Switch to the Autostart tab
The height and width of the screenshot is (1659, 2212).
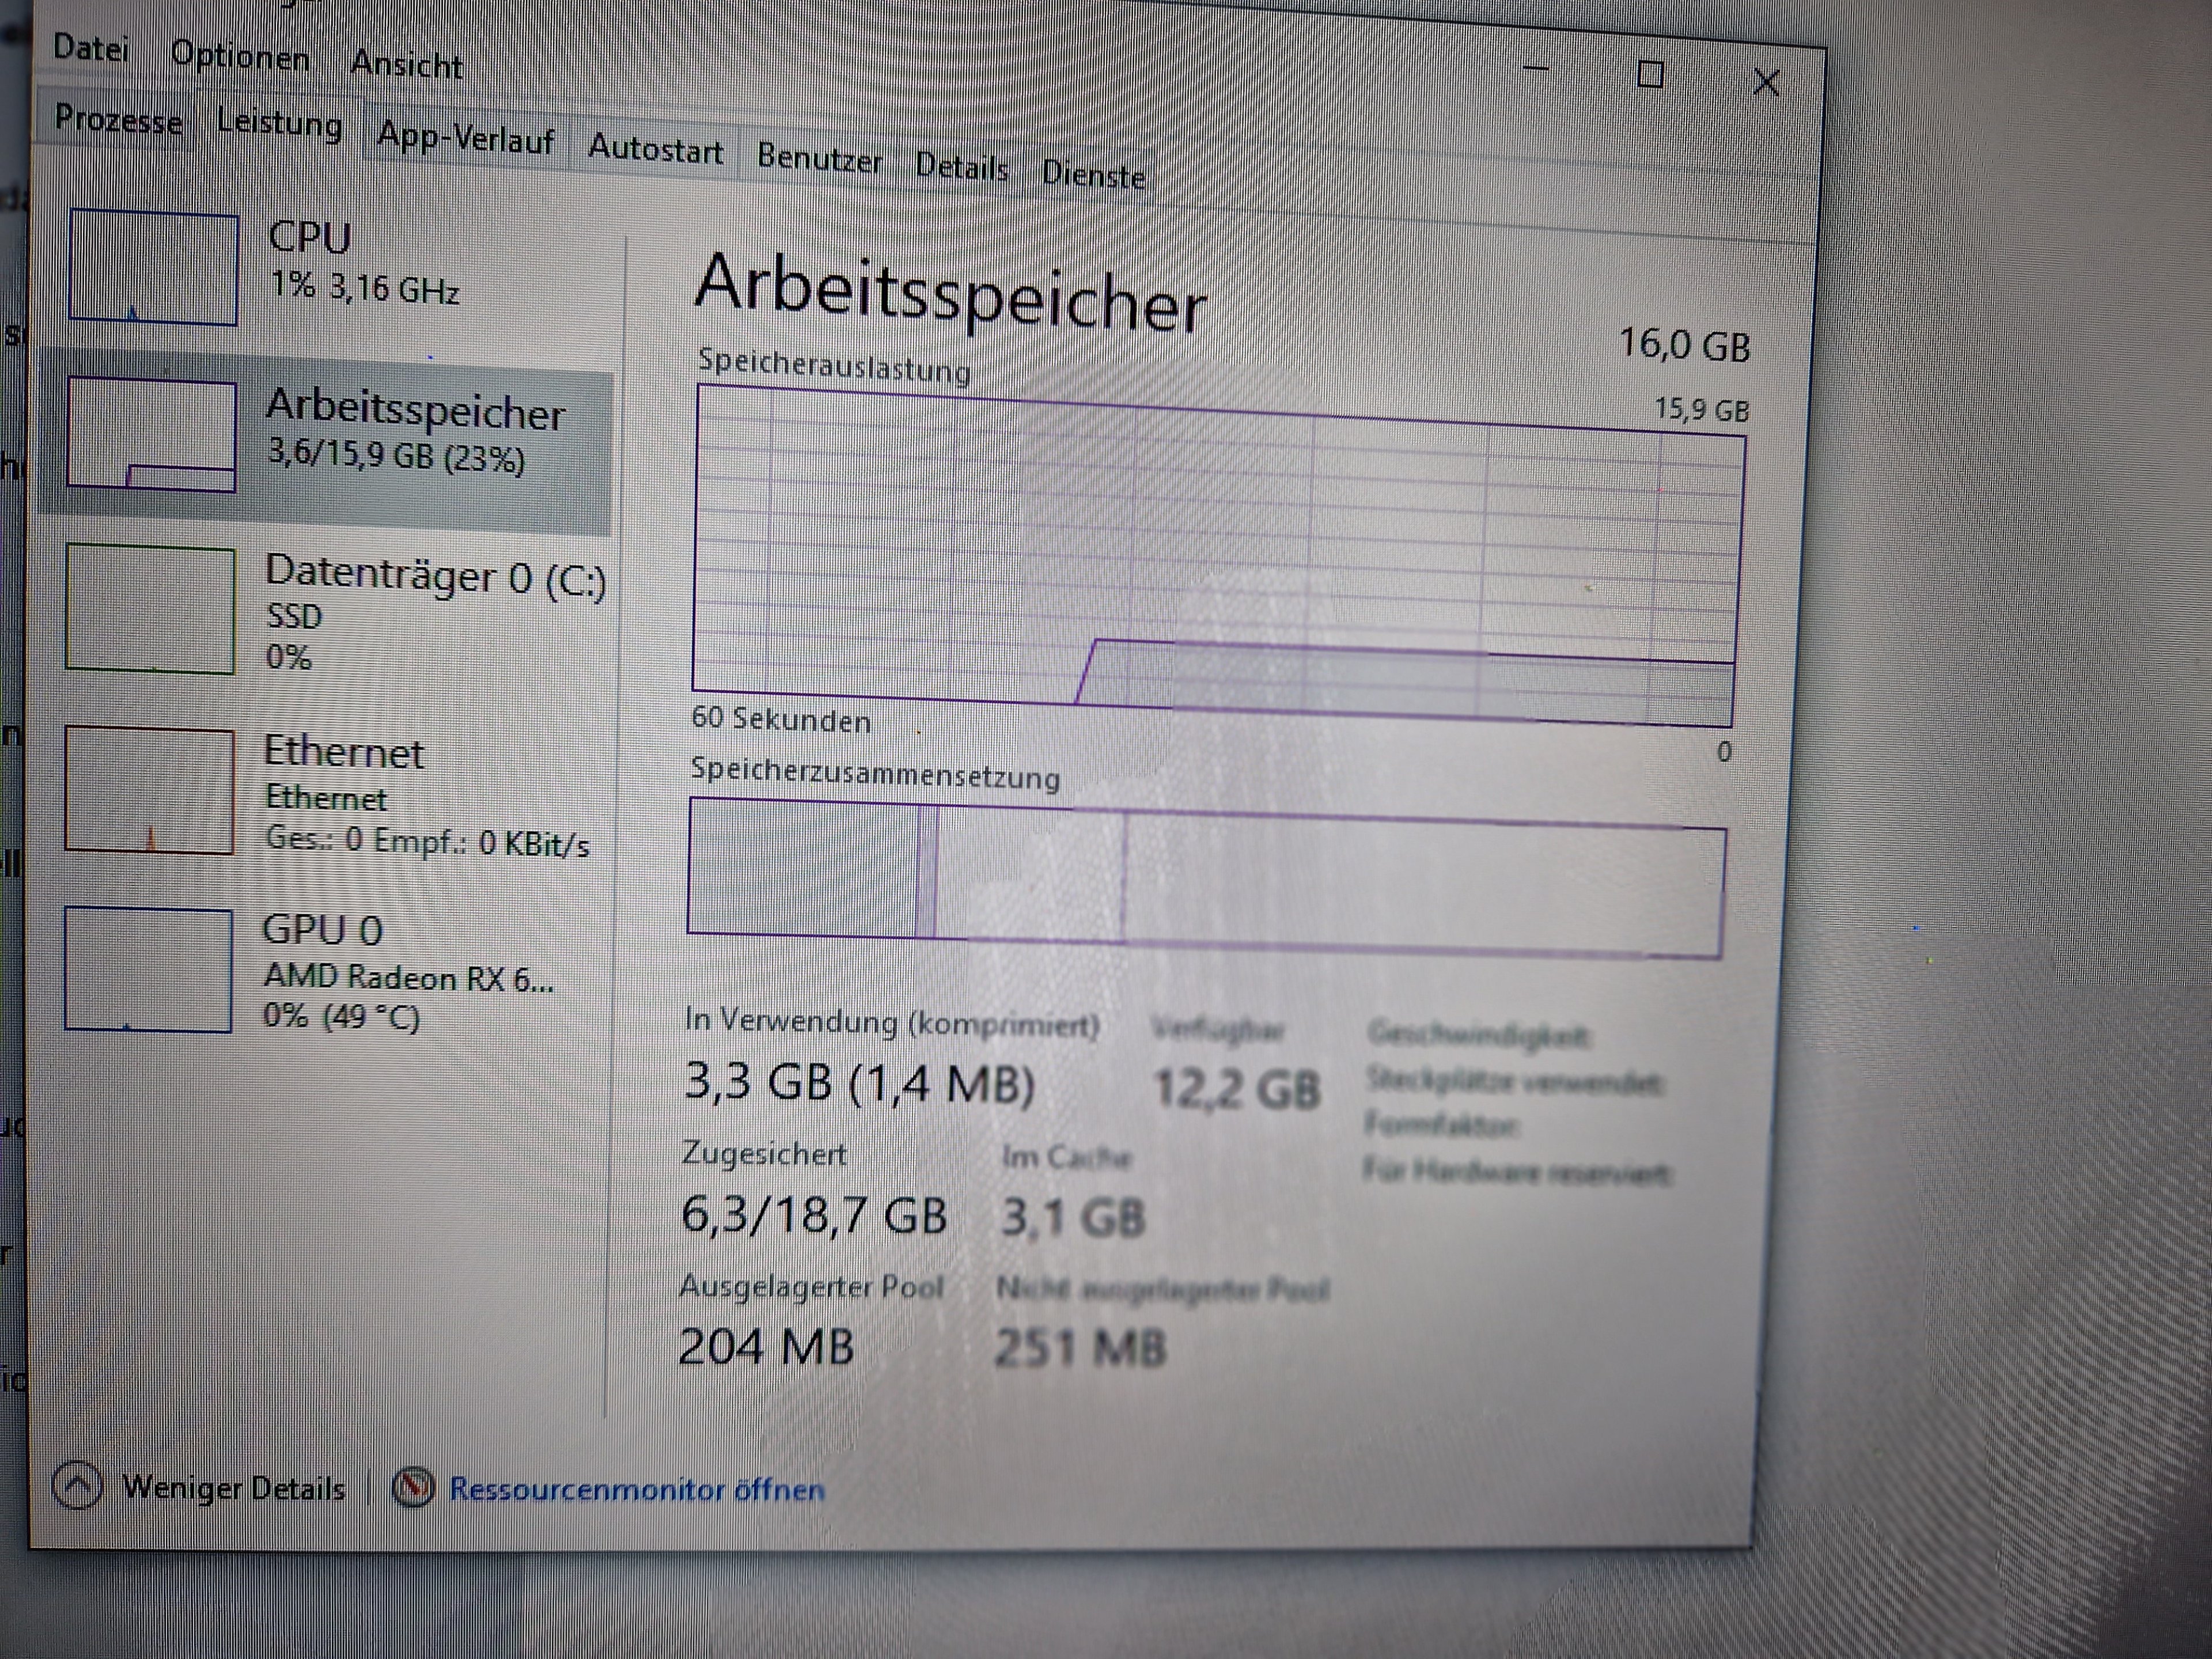[655, 150]
